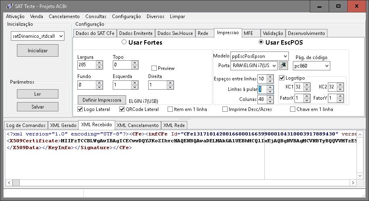369x201 pixels.
Task: Increase the KC1 spinner value
Action: [x=307, y=85]
